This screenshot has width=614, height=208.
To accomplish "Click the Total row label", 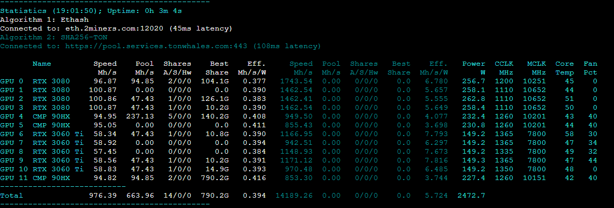I will pyautogui.click(x=11, y=196).
